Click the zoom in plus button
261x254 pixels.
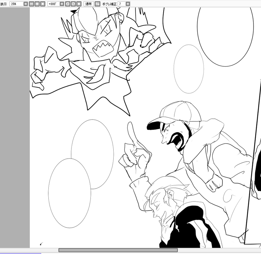pyautogui.click(x=37, y=4)
